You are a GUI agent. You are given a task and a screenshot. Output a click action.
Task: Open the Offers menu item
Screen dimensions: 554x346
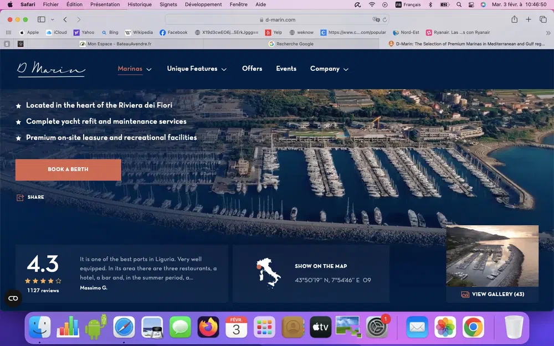point(252,69)
